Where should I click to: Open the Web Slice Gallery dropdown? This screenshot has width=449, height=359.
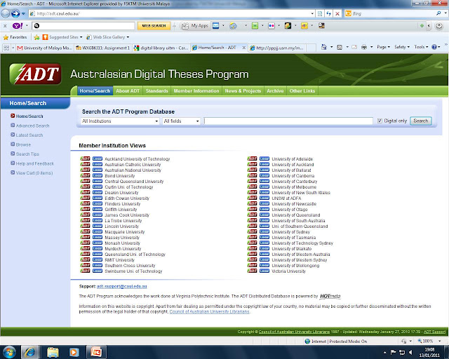108,37
